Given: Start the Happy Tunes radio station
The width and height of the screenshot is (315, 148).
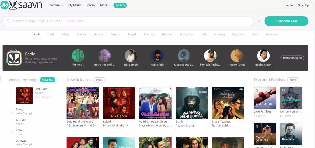Looking at the screenshot, I should pyautogui.click(x=237, y=56).
